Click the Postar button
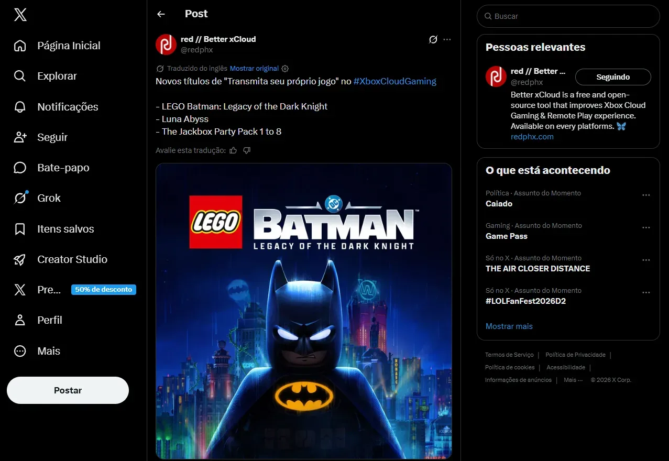This screenshot has width=669, height=461. (68, 390)
